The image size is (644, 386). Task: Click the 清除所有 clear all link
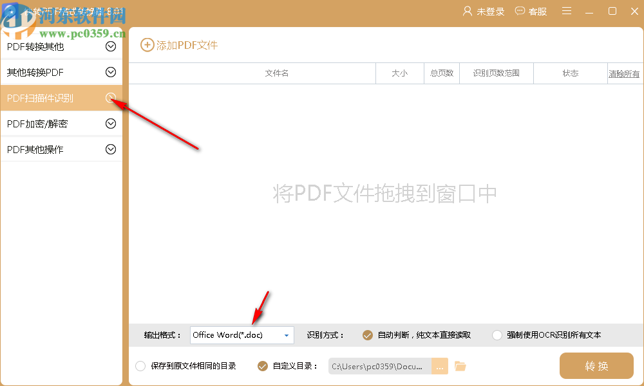624,73
